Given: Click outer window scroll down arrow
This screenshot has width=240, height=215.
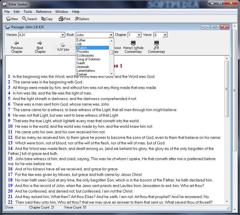Looking at the screenshot, I should point(235,209).
